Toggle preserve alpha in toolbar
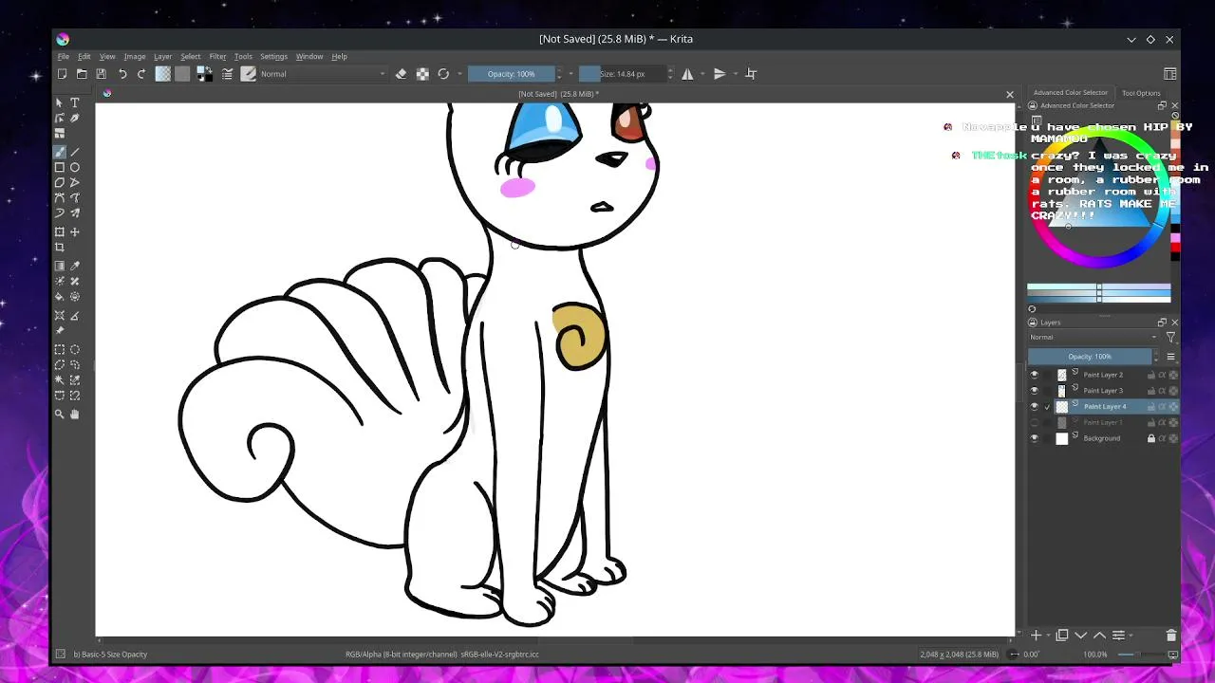This screenshot has width=1215, height=683. [x=422, y=74]
